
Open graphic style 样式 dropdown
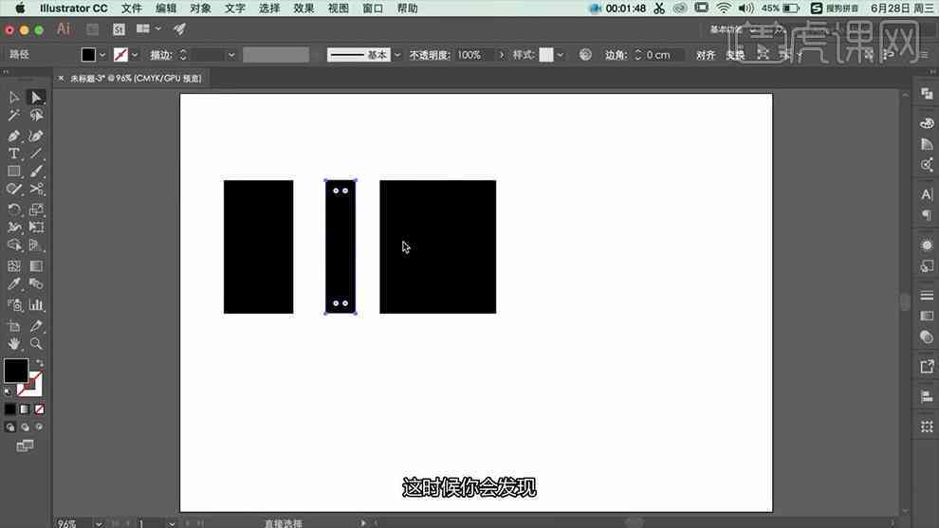coord(560,55)
